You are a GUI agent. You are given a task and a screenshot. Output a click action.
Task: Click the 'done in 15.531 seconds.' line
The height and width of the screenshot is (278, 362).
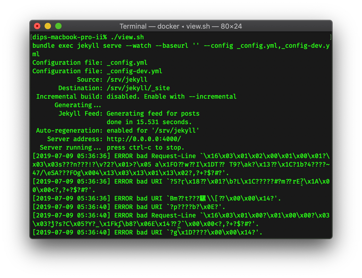pyautogui.click(x=149, y=122)
